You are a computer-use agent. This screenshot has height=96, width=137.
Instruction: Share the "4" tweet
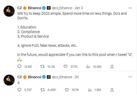tap(112, 90)
